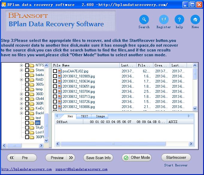
Task: Click the temp folder icon
Action: [x=32, y=89]
